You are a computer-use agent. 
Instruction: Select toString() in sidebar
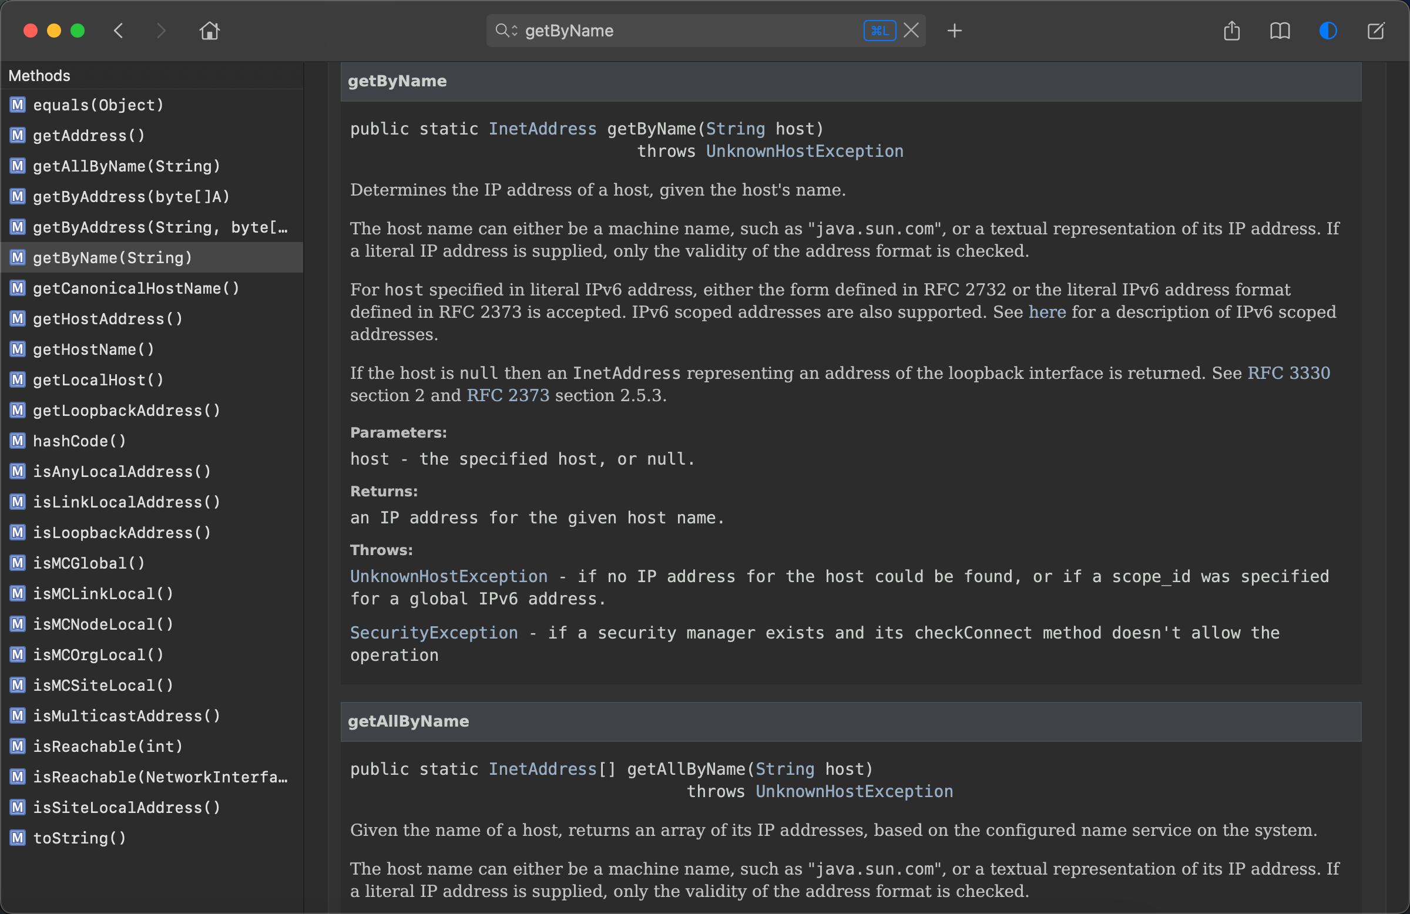click(152, 838)
